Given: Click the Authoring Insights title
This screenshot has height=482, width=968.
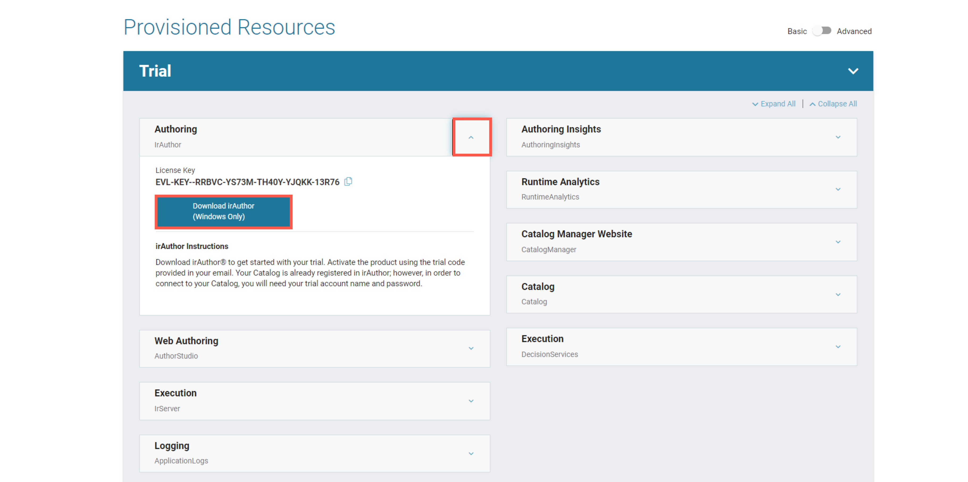Looking at the screenshot, I should 561,129.
